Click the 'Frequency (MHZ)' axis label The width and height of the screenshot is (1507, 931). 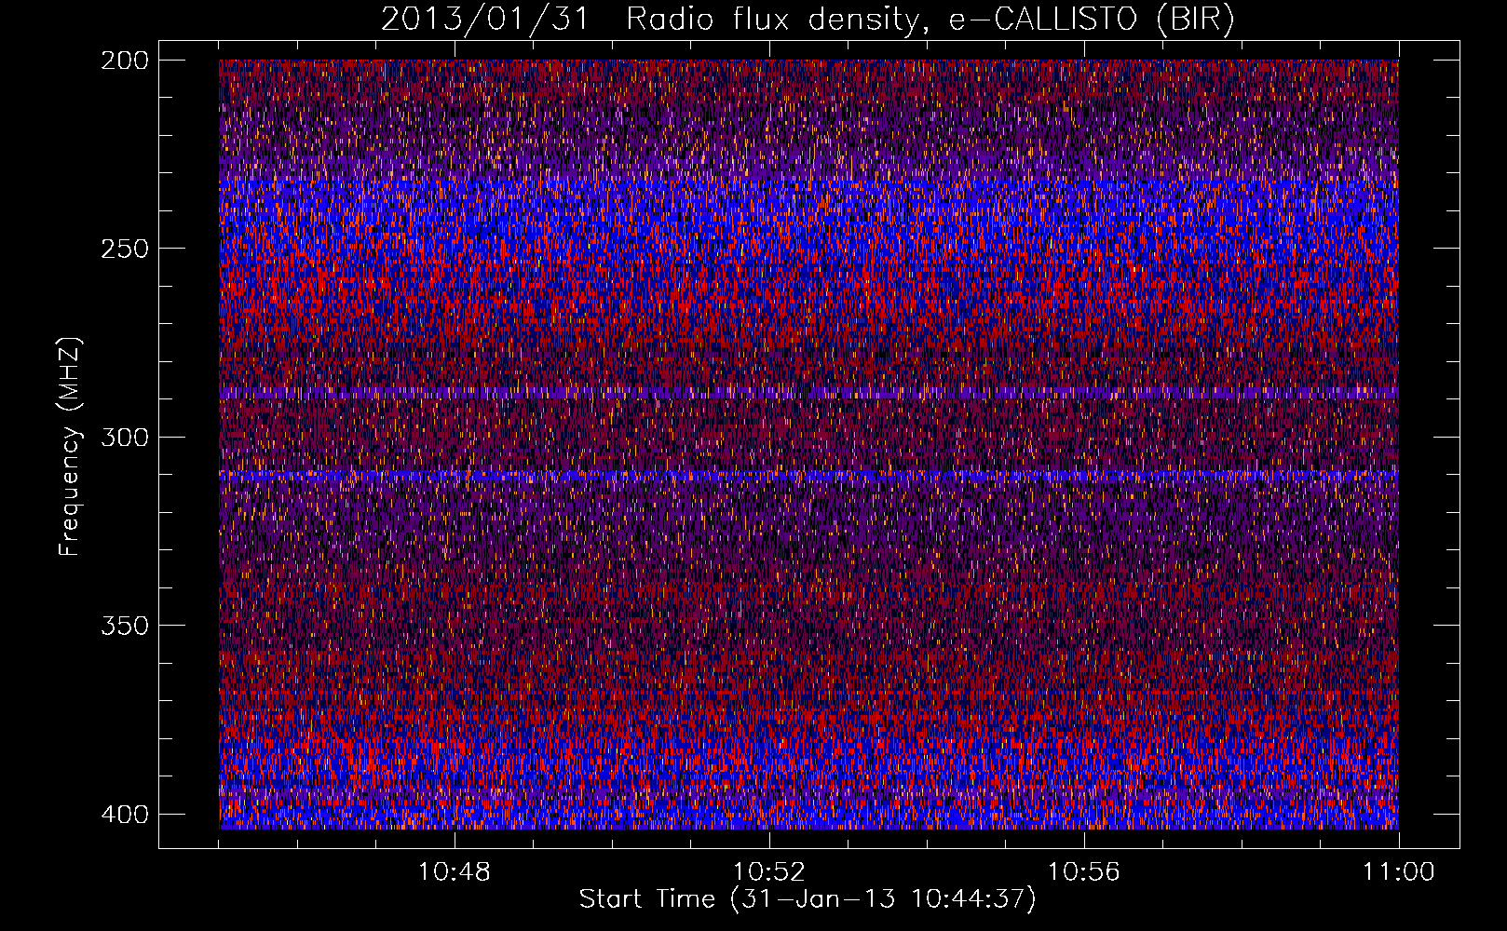[x=69, y=447]
